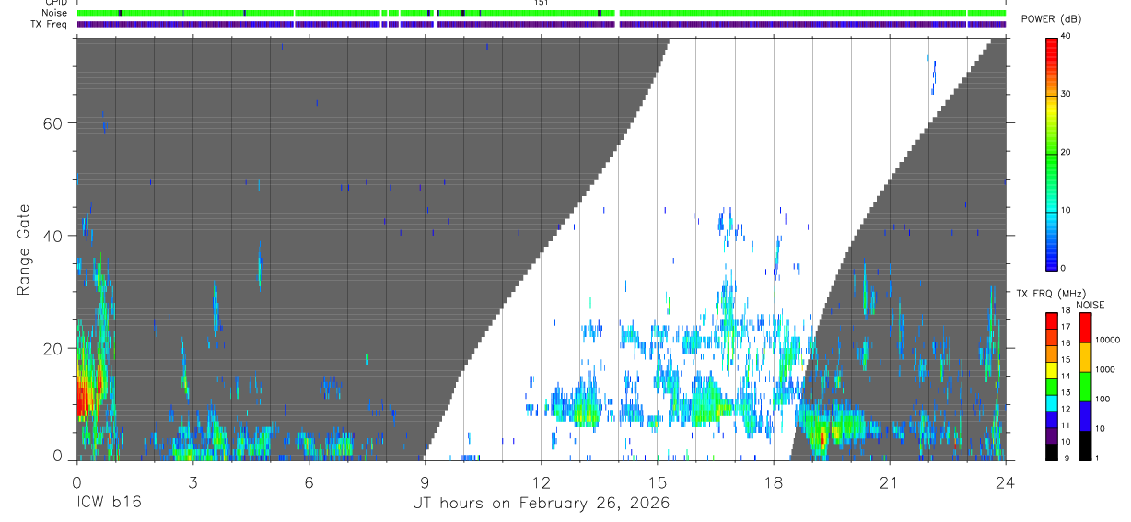Click the x-axis tick label '21'
The image size is (1131, 522).
tap(890, 482)
